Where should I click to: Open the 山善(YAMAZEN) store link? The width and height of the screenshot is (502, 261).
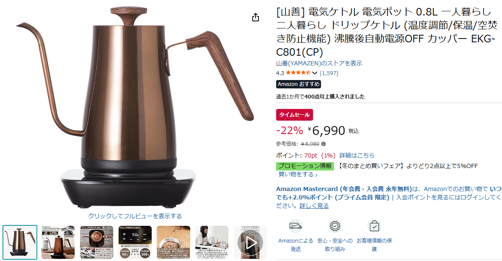319,63
